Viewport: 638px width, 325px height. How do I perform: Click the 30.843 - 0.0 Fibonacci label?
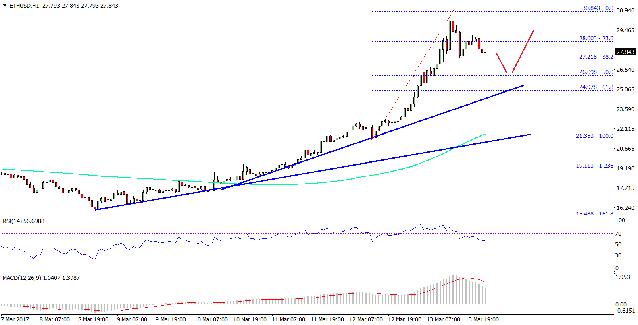[597, 8]
